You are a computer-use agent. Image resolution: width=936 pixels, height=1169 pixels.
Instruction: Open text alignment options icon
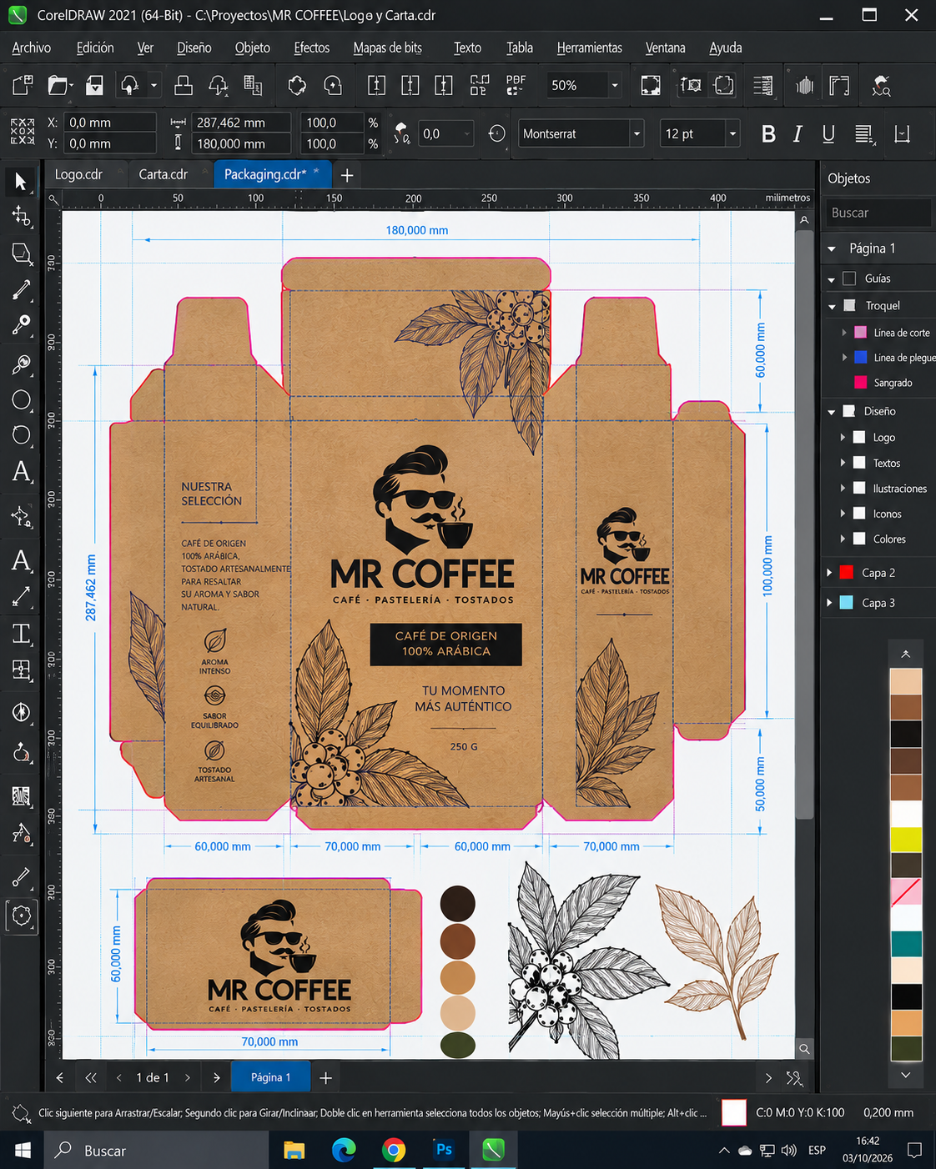tap(864, 133)
